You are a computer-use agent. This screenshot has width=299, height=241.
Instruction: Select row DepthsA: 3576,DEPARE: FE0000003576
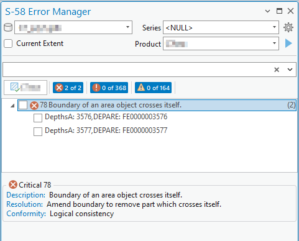[106, 117]
